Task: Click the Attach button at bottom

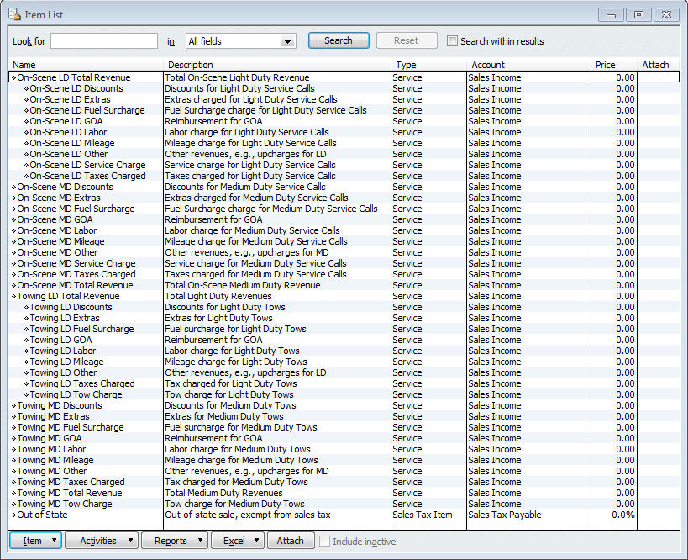Action: point(291,541)
